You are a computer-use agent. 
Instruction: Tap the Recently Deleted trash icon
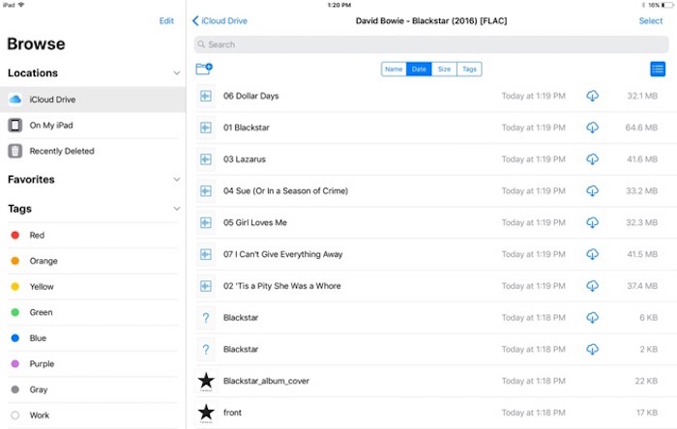click(x=15, y=151)
